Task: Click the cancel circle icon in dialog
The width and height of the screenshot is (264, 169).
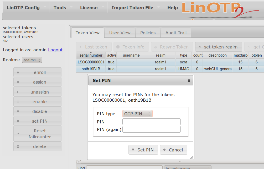Action: (x=164, y=150)
